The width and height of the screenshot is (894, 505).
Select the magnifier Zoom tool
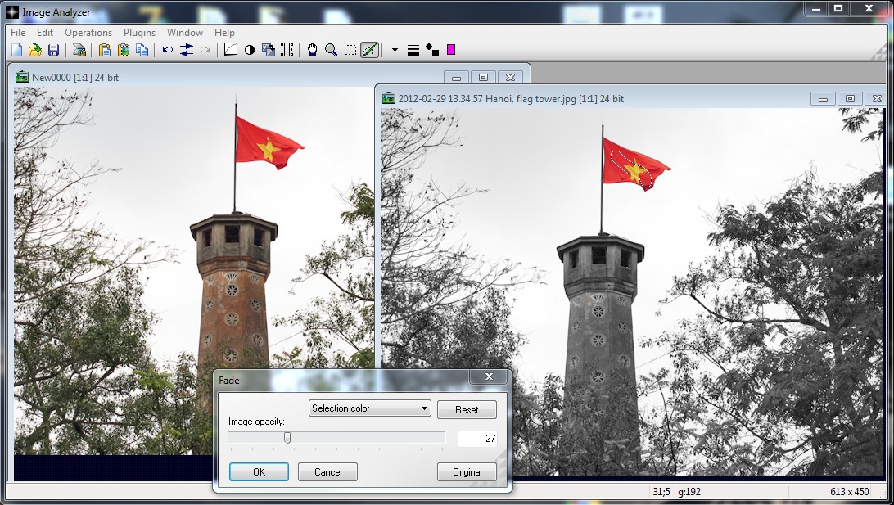pyautogui.click(x=331, y=50)
